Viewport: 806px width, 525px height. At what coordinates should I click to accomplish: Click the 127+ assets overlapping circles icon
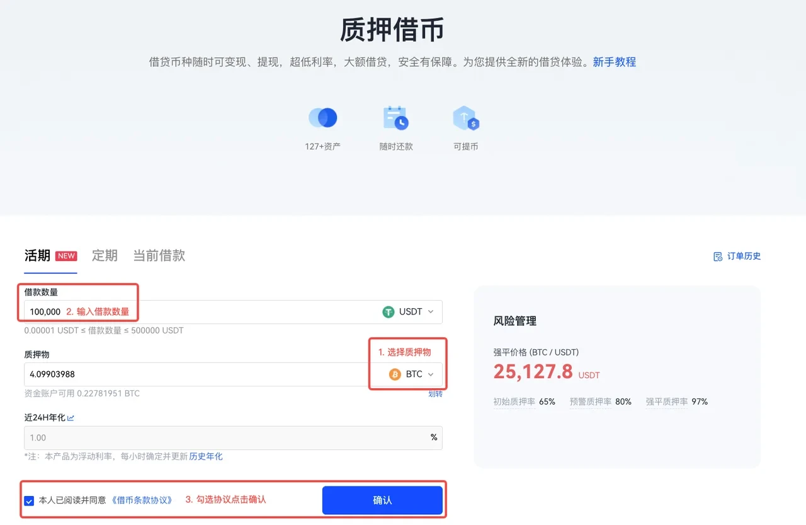click(322, 118)
